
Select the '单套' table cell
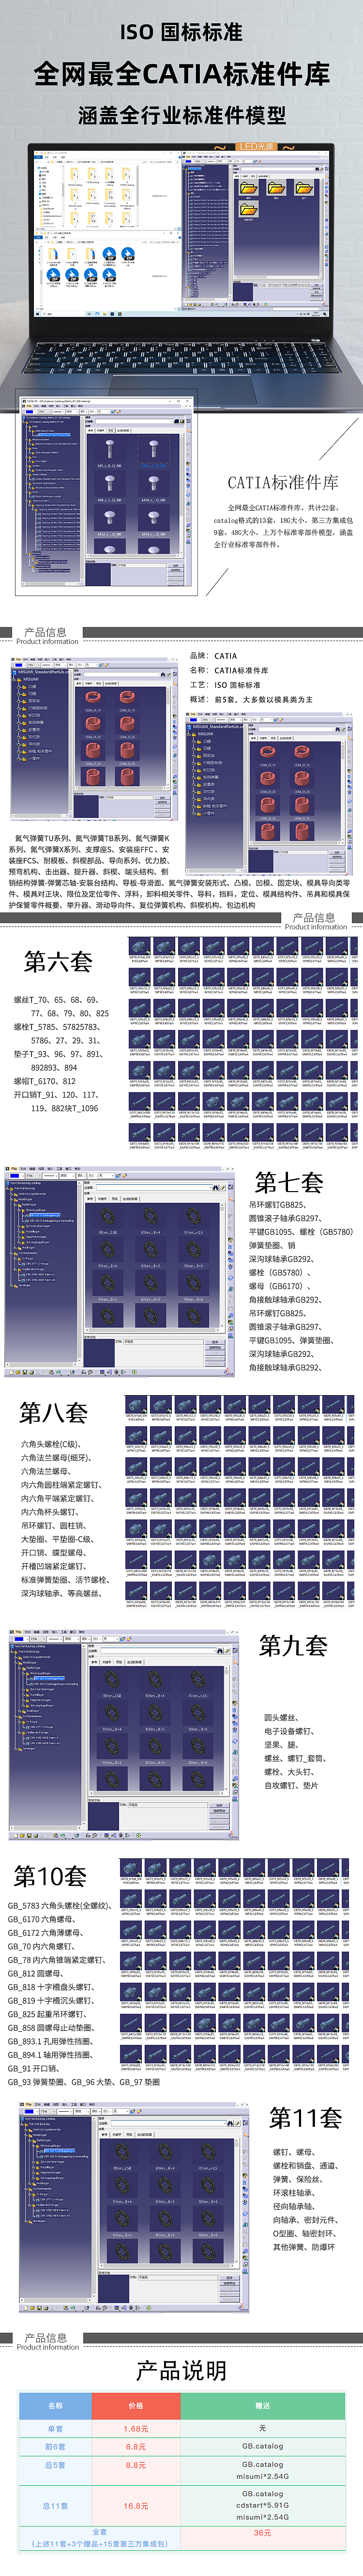point(55,2428)
